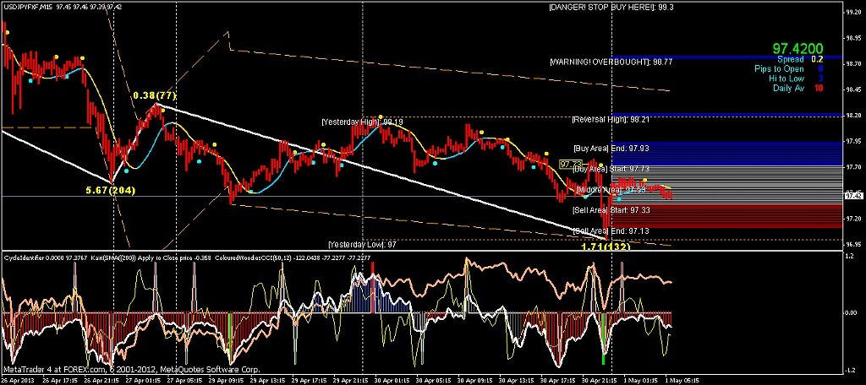866x385 pixels.
Task: Click the current price marker 97.42 on scale
Action: pos(852,196)
